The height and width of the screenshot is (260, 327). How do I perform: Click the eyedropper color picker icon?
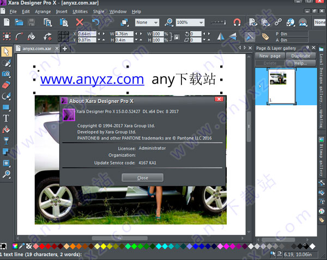(22, 246)
